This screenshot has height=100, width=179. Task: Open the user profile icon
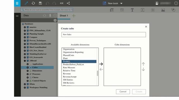157,3
